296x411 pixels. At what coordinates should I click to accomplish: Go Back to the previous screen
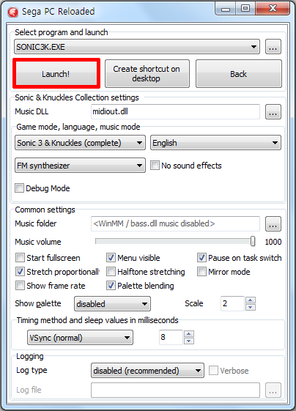click(x=239, y=74)
